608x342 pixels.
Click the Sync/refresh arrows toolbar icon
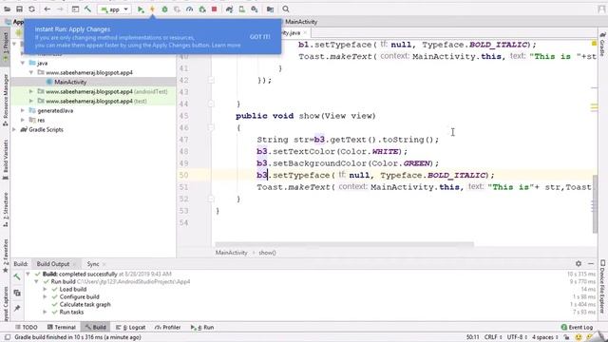(31, 9)
